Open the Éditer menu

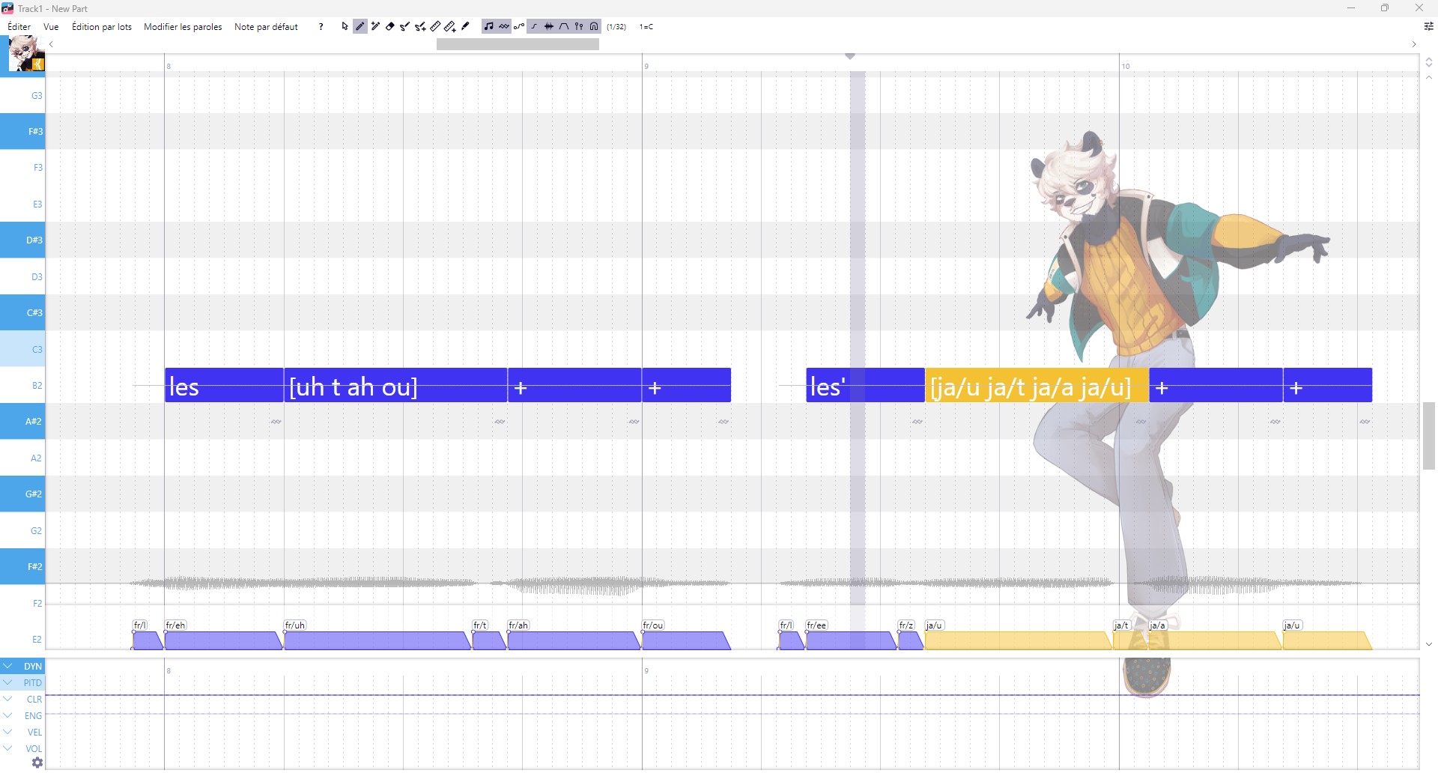[19, 27]
